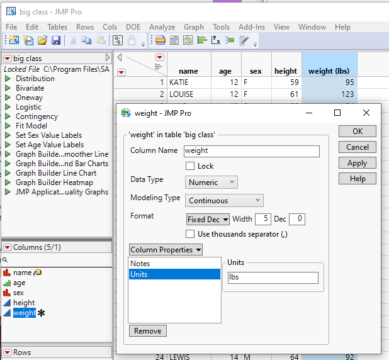Check Use thousands separator option

pos(190,234)
